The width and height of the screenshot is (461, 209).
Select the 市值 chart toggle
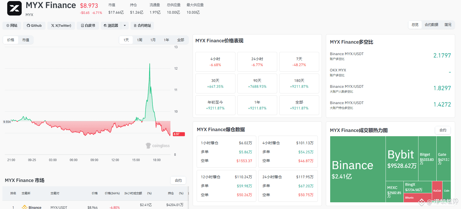(26, 40)
